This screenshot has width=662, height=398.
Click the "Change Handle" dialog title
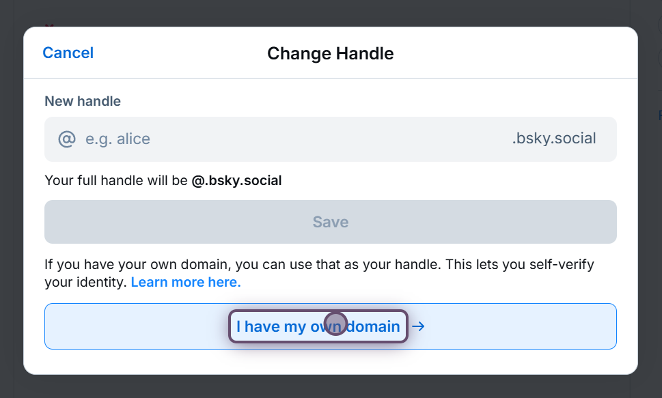330,53
